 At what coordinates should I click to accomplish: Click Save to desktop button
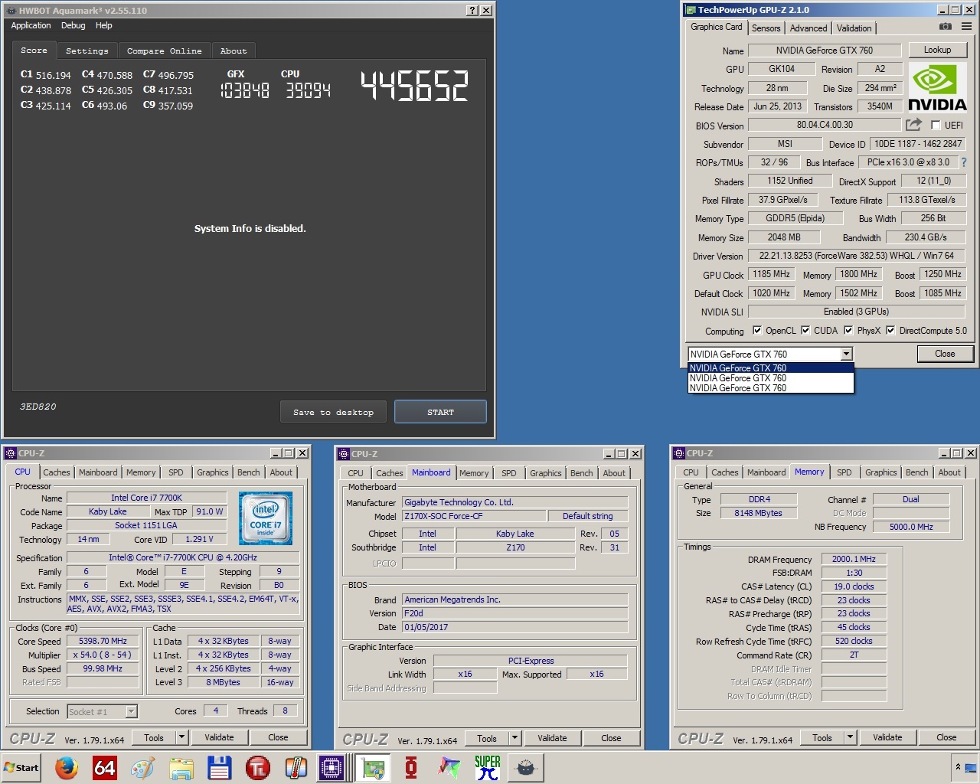334,412
